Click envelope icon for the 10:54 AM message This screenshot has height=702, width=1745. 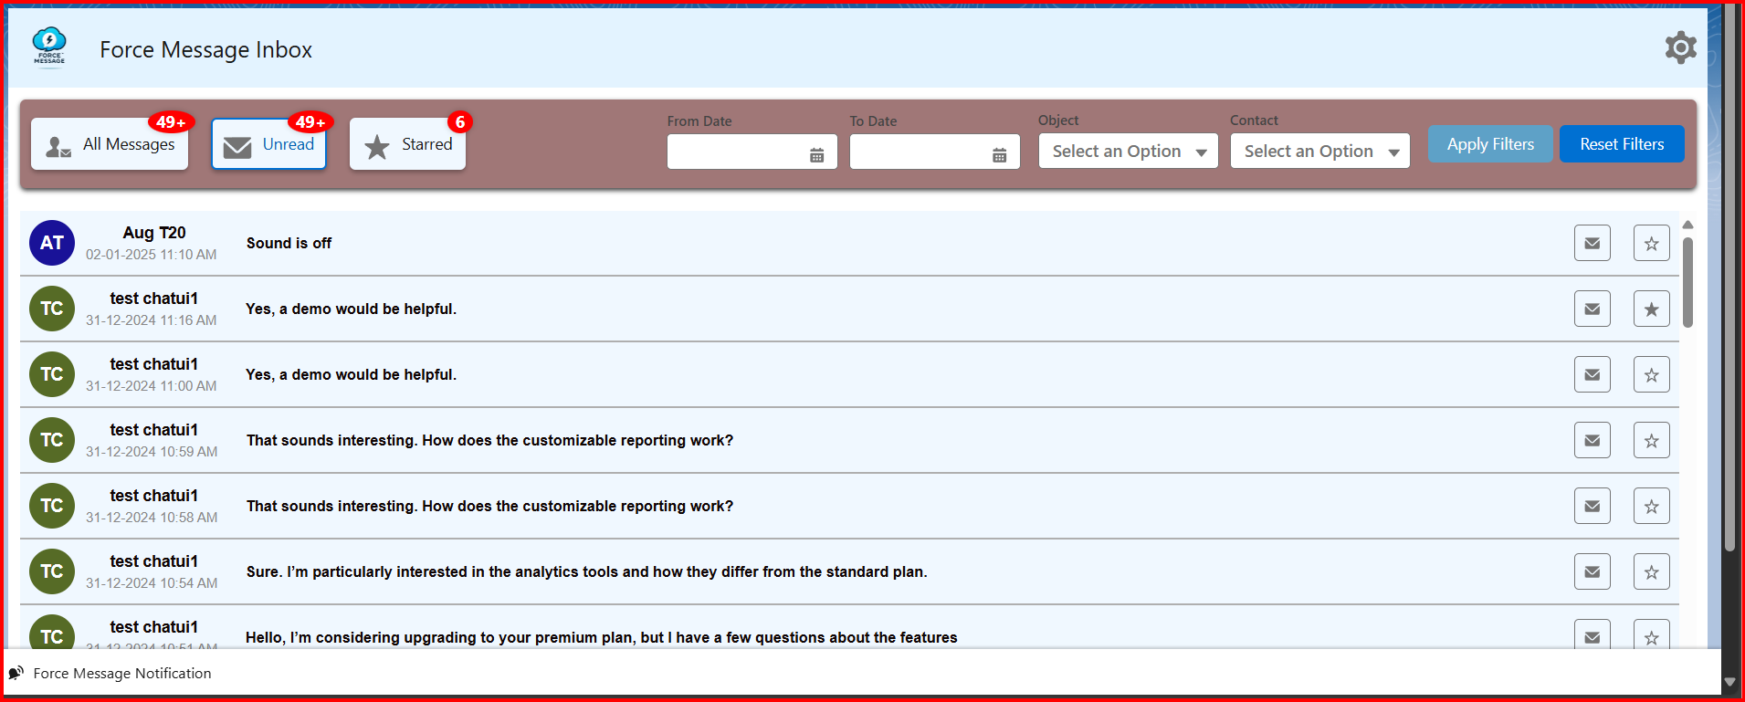click(1592, 571)
